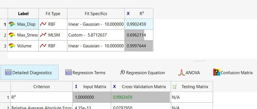257x109 pixels.
Task: Click the Fit Specifics column header
Action: [x=96, y=14]
